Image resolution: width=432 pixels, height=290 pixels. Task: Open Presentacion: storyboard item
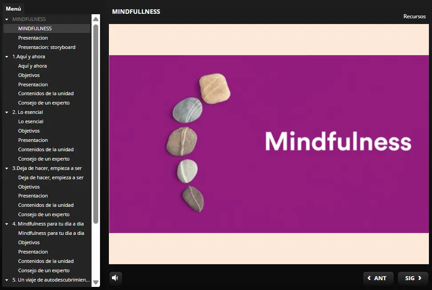[47, 47]
